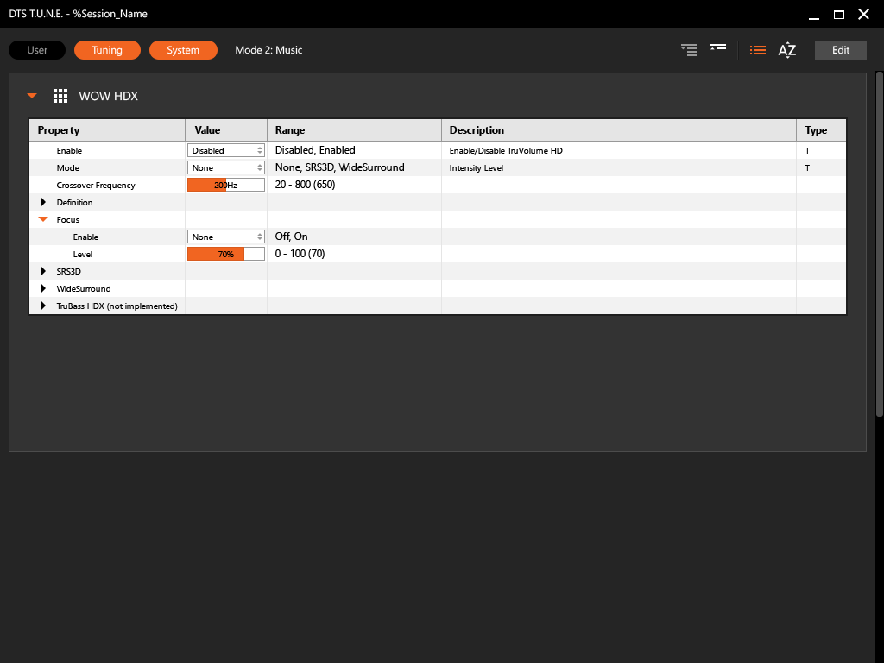884x663 pixels.
Task: Expand the WideSurround row
Action: (43, 288)
